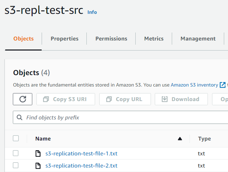
Task: Select the Objects tab
Action: [24, 39]
